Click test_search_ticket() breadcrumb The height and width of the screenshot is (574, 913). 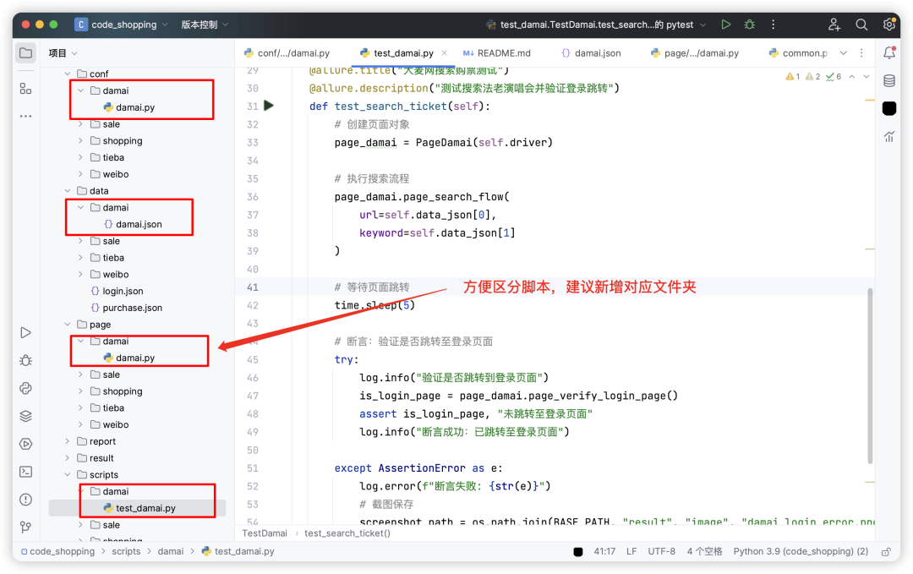347,533
